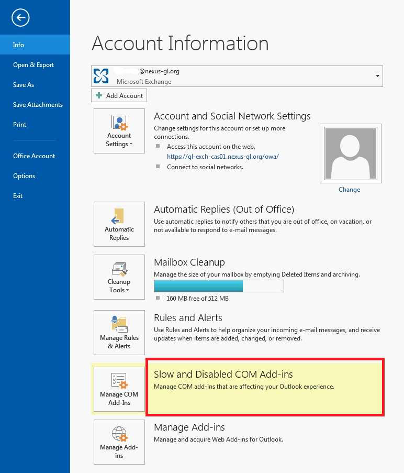Click 'Automatic Replies (Out of Office)' heading
Viewport: 404px width, 473px height.
click(x=224, y=210)
